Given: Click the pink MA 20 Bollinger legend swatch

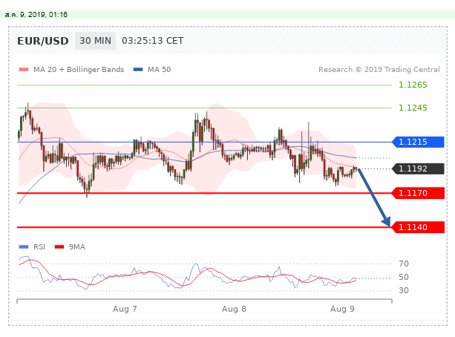Looking at the screenshot, I should pyautogui.click(x=24, y=69).
